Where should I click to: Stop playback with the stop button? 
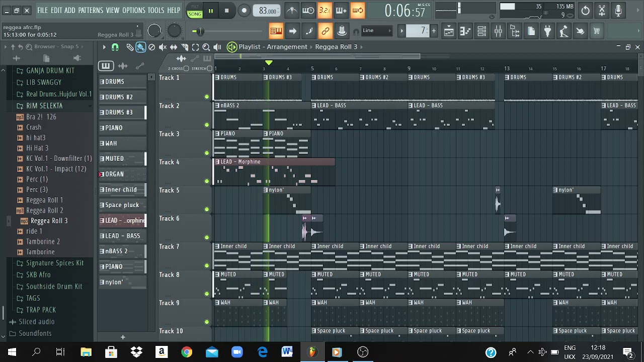click(227, 11)
